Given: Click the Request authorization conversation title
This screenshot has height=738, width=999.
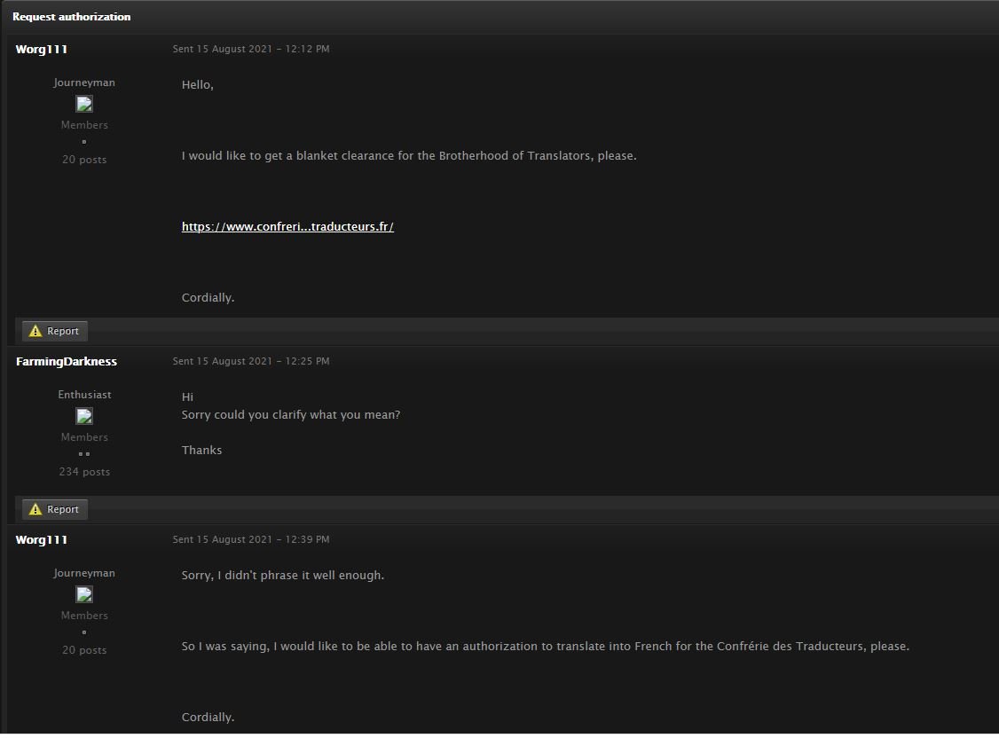Looking at the screenshot, I should [x=72, y=17].
